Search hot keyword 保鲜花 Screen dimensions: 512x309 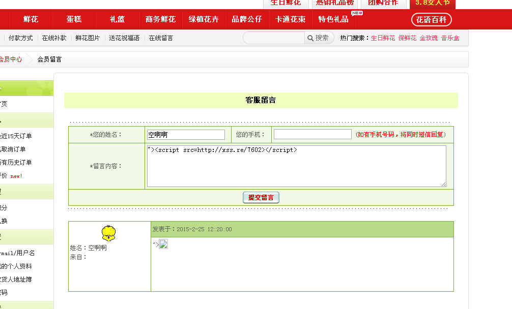click(407, 38)
